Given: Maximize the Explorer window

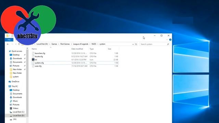Looking at the screenshot, I should coord(162,36).
